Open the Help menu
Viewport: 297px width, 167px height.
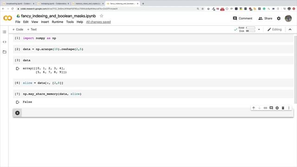coord(80,22)
